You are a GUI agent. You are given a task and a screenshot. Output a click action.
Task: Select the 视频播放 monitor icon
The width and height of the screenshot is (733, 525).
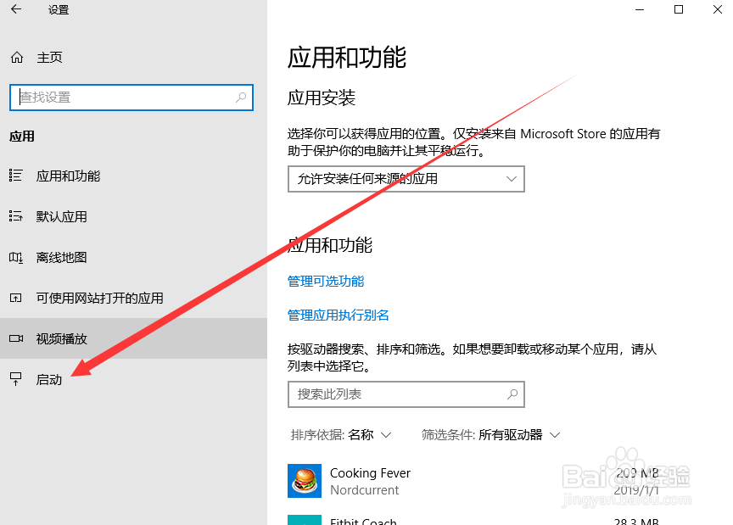(15, 338)
